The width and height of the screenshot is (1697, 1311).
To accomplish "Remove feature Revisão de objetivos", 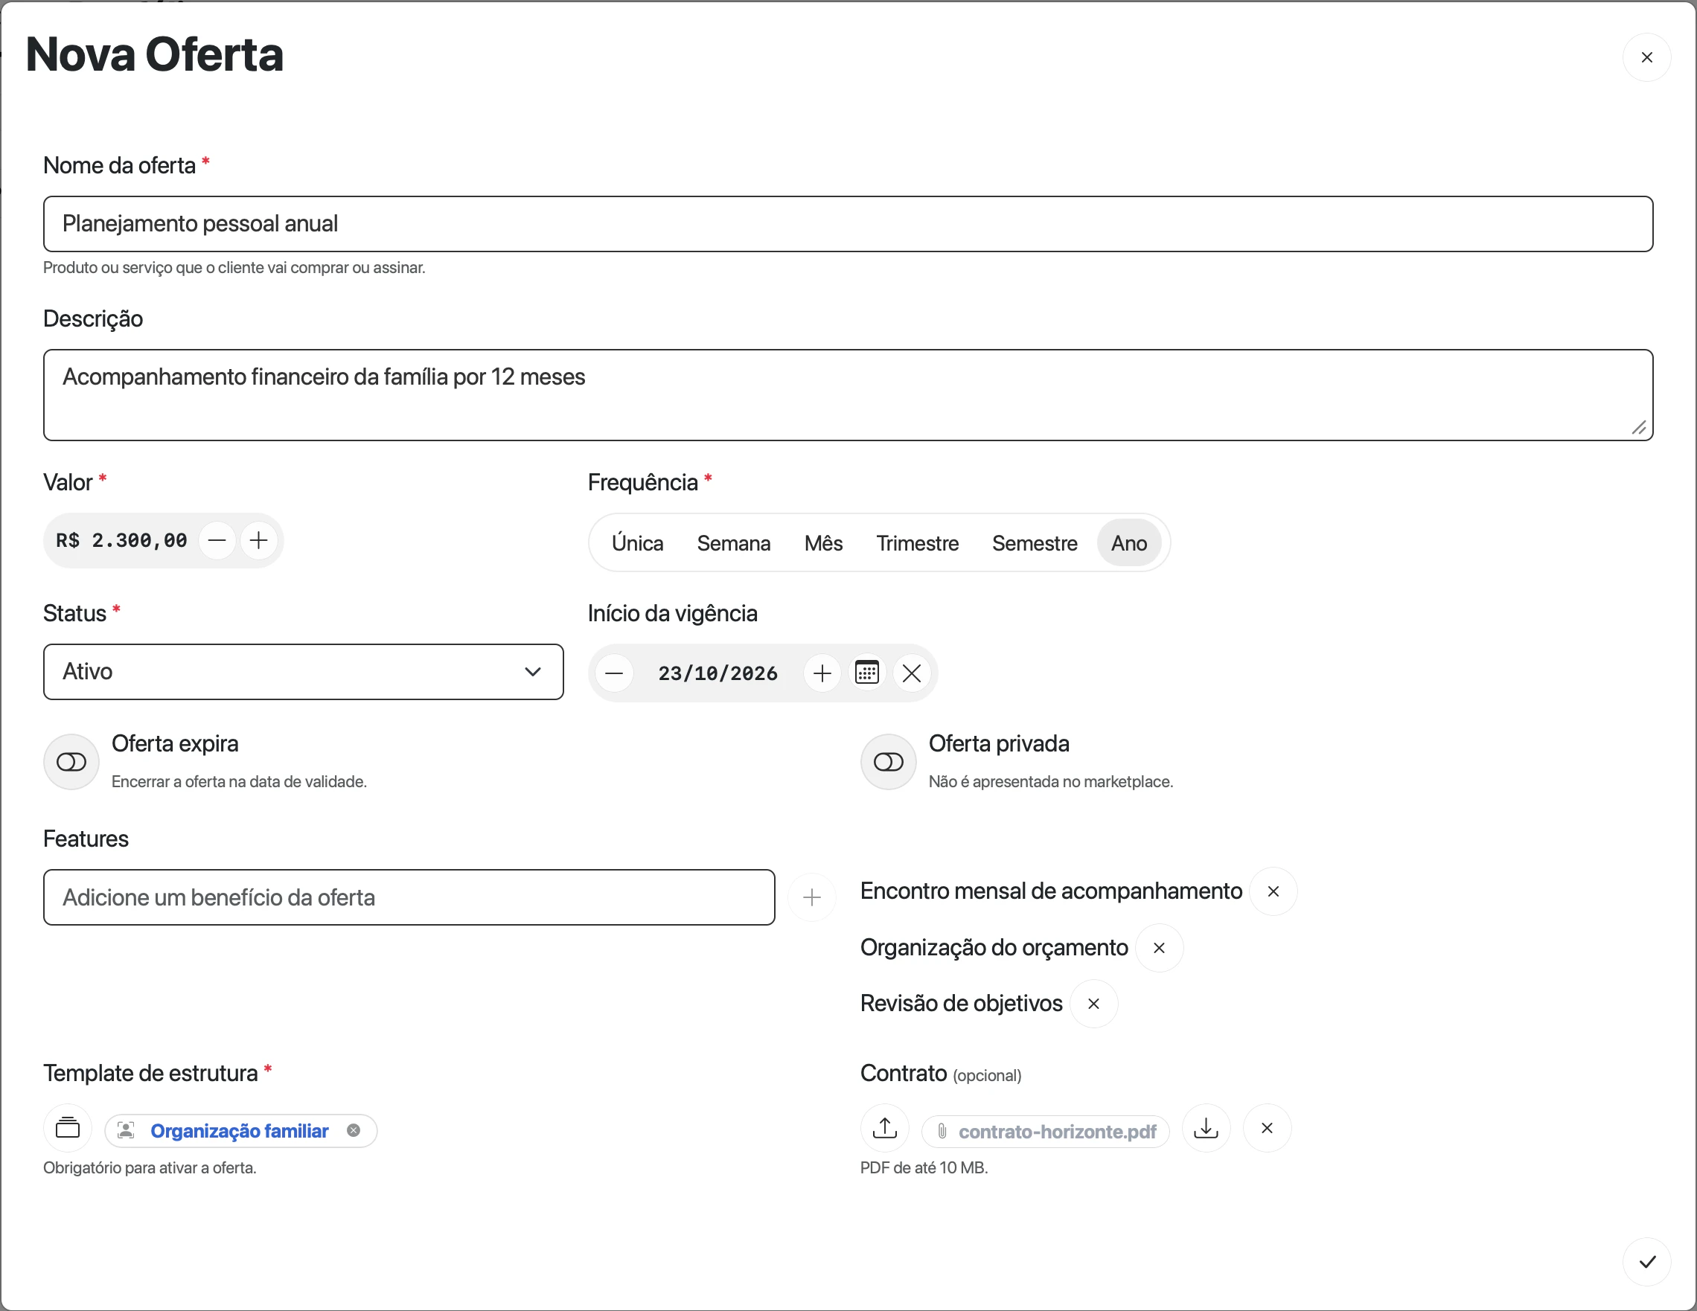I will 1093,1004.
